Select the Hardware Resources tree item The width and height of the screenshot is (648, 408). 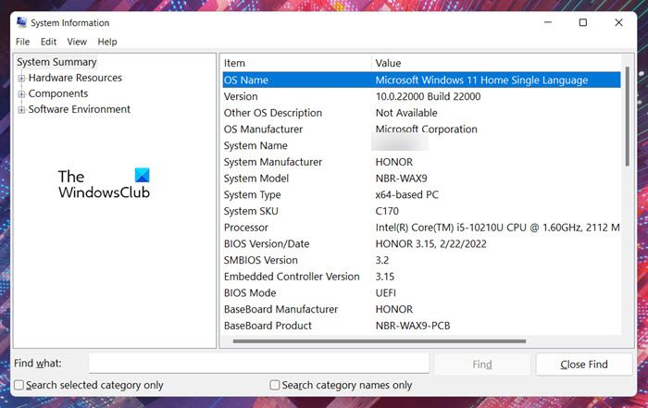point(75,78)
